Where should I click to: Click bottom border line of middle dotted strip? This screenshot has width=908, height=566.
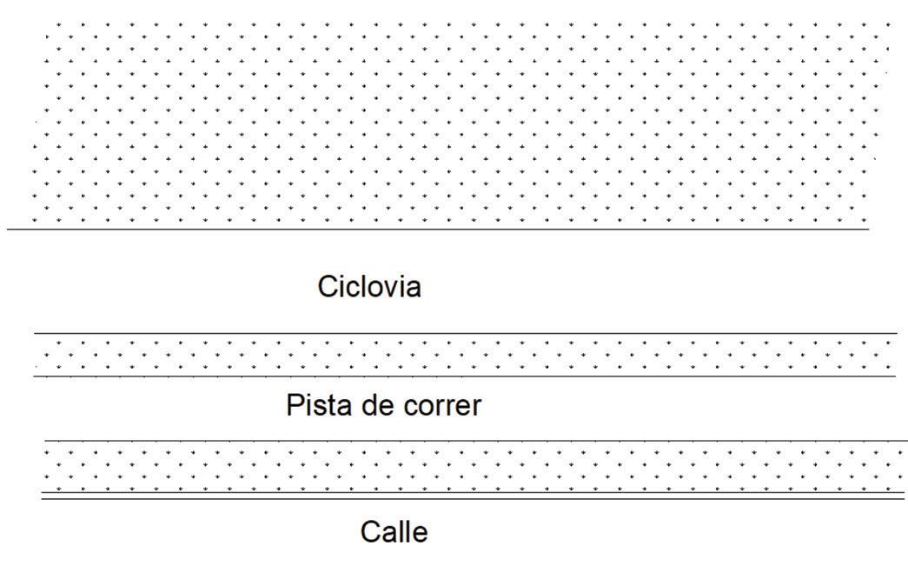tap(465, 376)
